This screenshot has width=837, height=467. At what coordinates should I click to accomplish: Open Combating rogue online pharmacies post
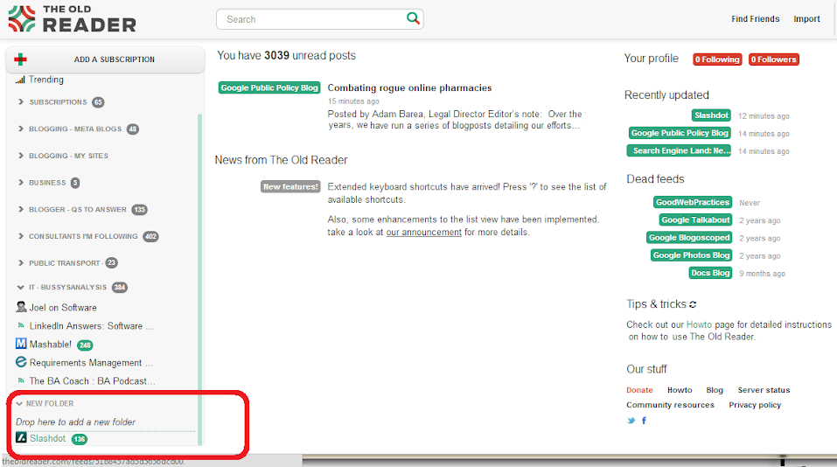coord(409,87)
